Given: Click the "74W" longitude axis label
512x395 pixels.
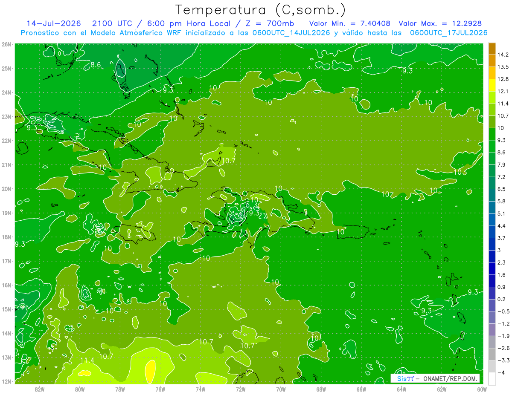Looking at the screenshot, I should click(200, 389).
